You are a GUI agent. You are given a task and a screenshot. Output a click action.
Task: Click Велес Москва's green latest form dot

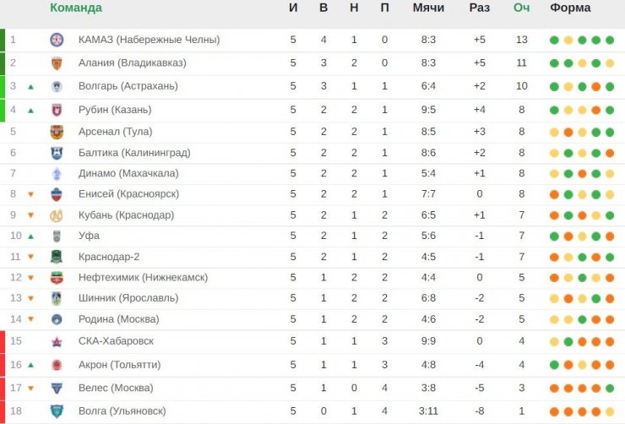click(610, 389)
